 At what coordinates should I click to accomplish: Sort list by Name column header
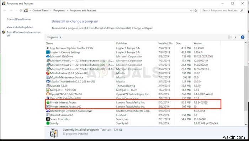(x=80, y=43)
